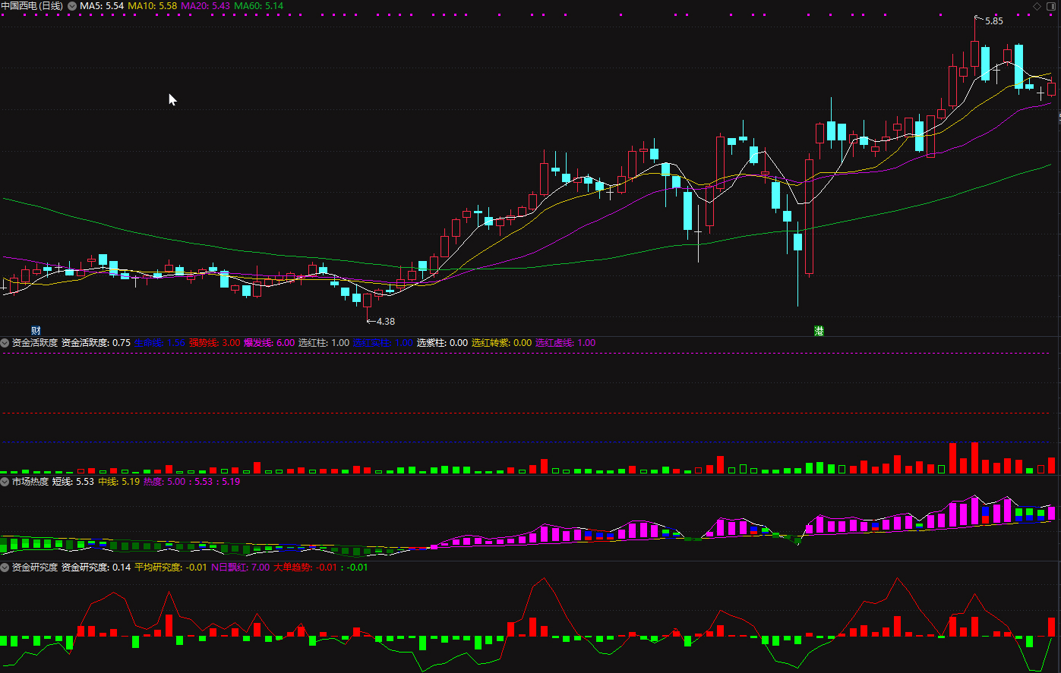Click the 资金研究度 indicator name
1061x673 pixels.
click(35, 568)
